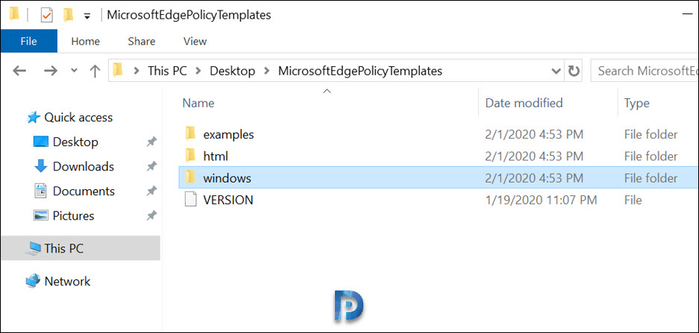Expand the recent locations dropdown arrow
This screenshot has width=699, height=333.
coord(74,70)
